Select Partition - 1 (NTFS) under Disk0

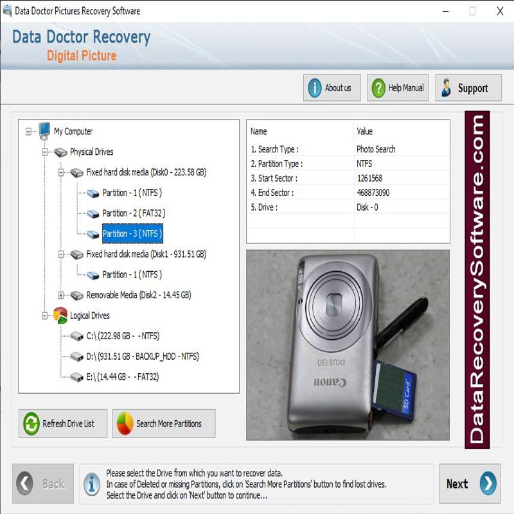point(132,193)
